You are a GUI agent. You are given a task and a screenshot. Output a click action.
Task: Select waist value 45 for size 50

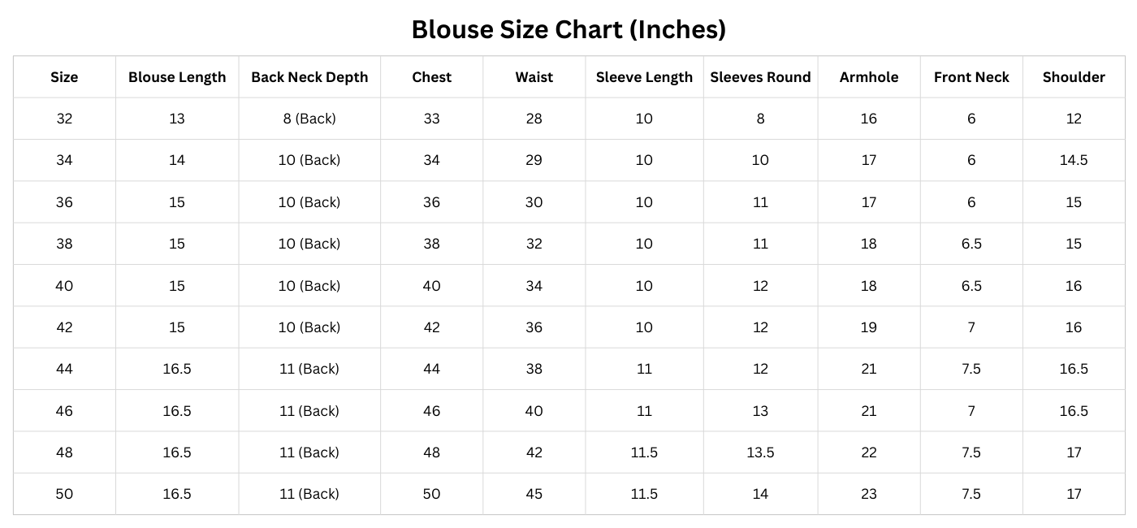point(534,494)
